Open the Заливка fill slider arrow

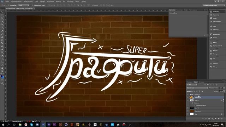[225, 91]
